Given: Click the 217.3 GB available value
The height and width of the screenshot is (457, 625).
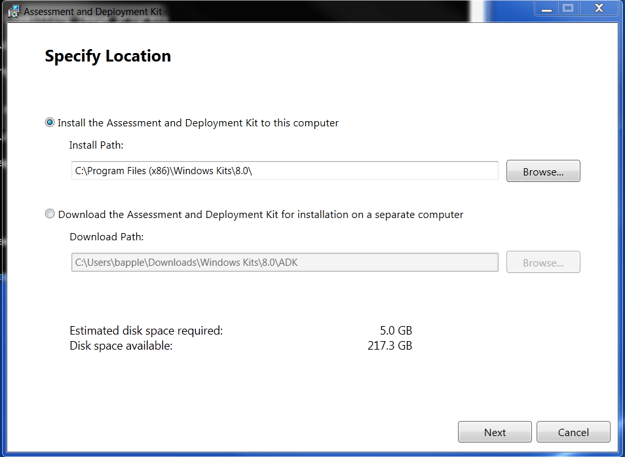Looking at the screenshot, I should pyautogui.click(x=390, y=346).
